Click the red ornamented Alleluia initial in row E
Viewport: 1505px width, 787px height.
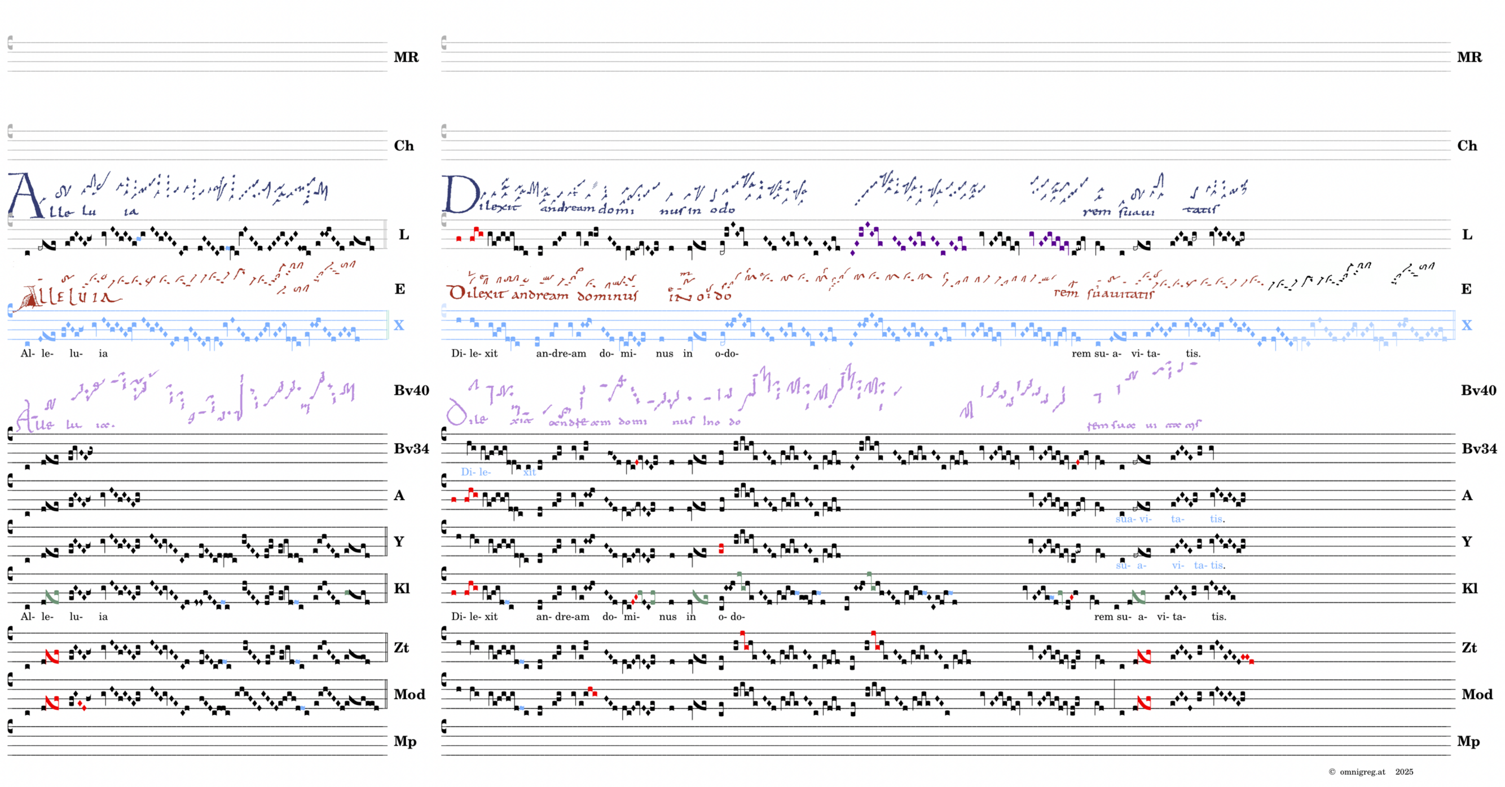coord(30,299)
